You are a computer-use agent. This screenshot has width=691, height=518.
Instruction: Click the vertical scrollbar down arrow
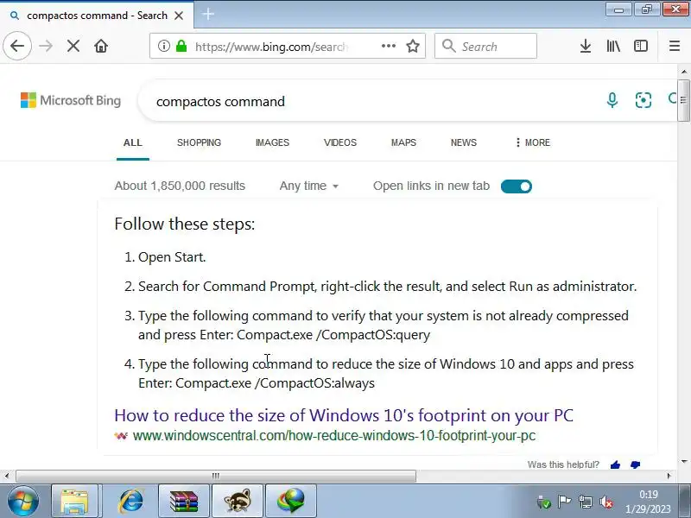click(684, 462)
